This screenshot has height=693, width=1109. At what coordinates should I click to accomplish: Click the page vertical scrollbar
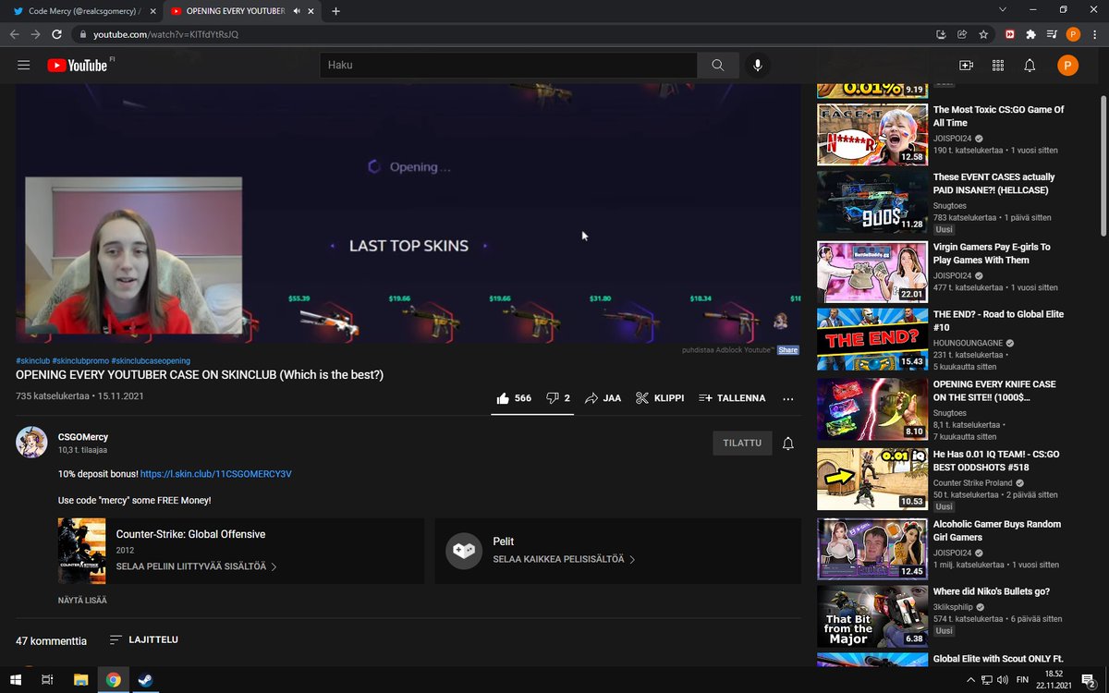1103,165
